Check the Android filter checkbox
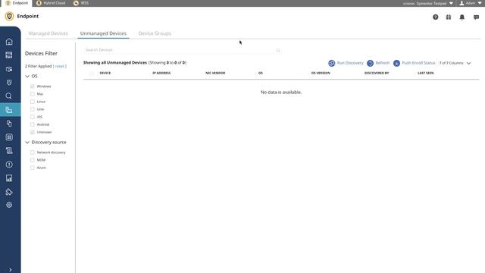The height and width of the screenshot is (273, 485). [33, 124]
